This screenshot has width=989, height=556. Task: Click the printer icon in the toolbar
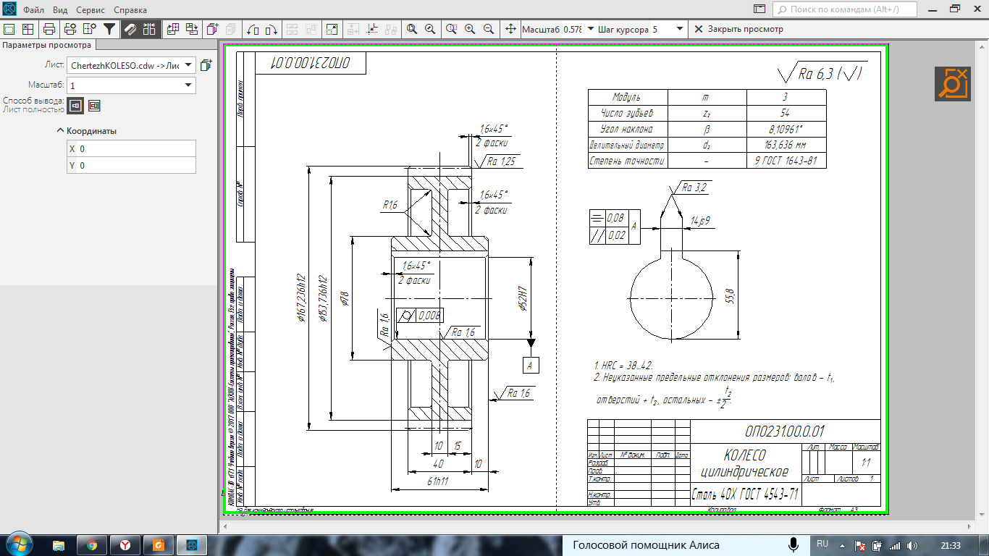[49, 29]
